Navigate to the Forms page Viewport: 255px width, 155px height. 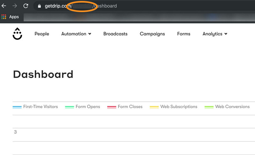point(184,34)
